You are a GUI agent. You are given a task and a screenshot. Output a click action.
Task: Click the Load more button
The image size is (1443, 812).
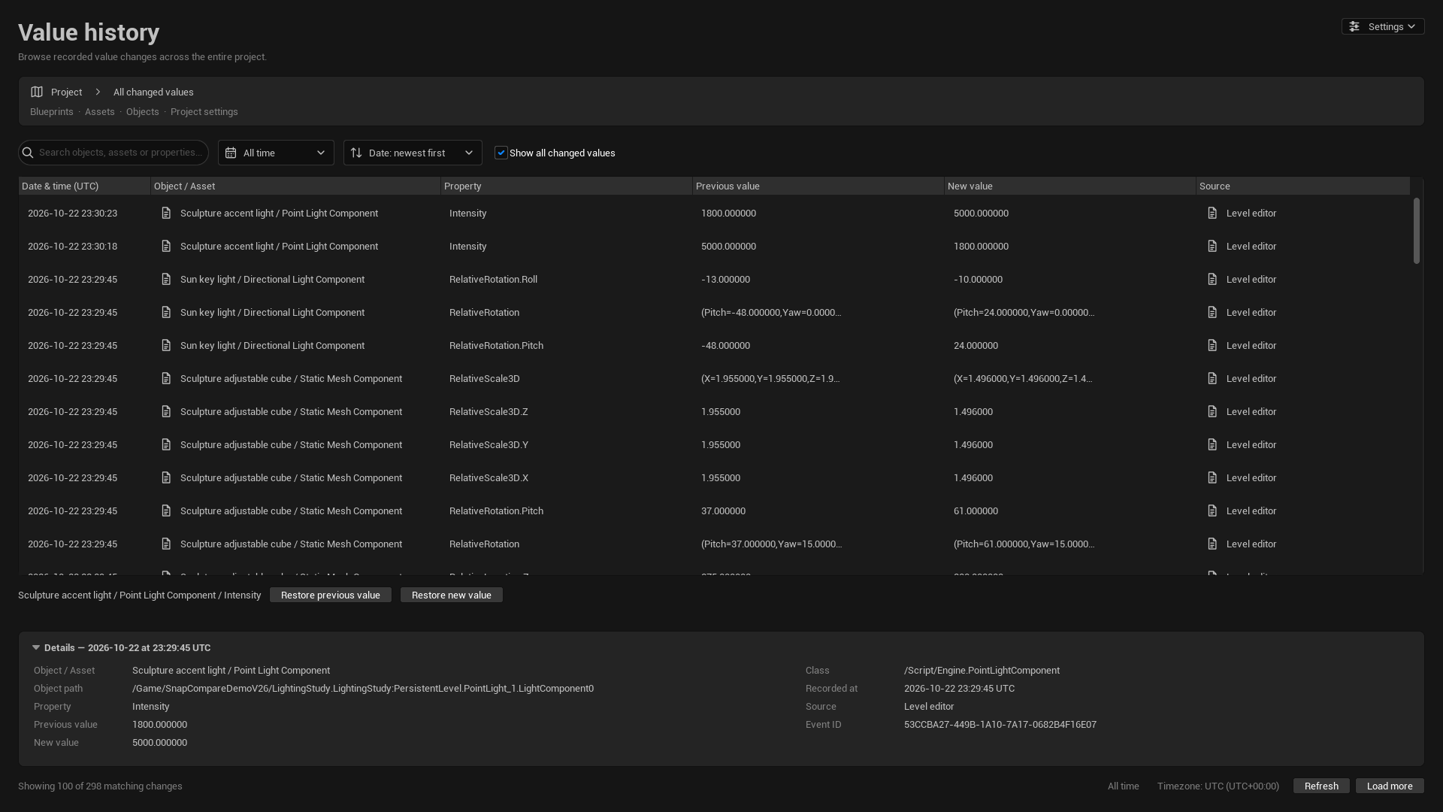(1390, 786)
